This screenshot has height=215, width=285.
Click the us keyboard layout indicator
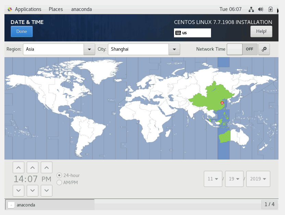pos(192,33)
